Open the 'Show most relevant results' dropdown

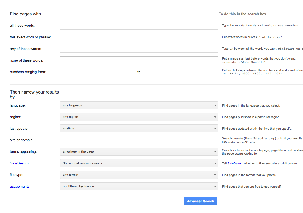[x=139, y=163]
